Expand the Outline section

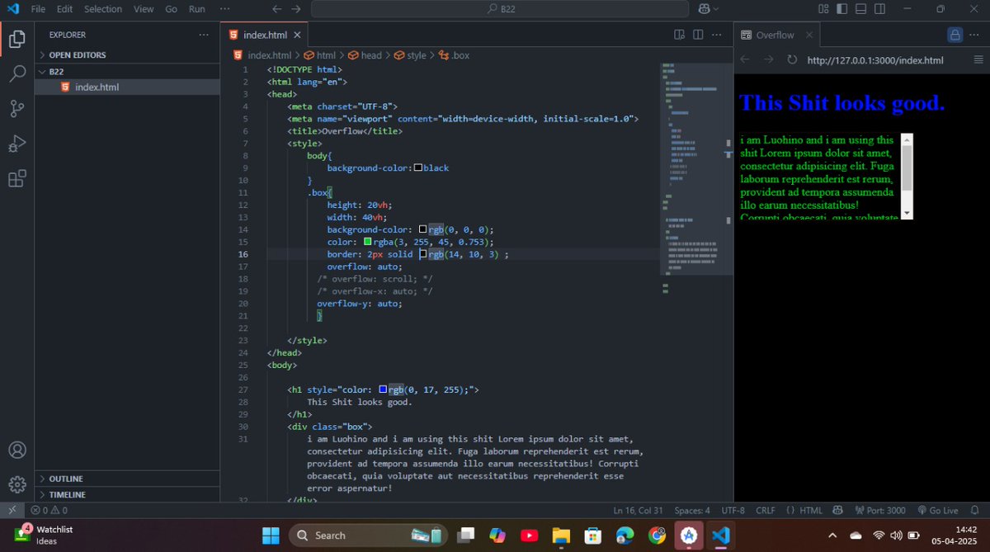[127, 479]
